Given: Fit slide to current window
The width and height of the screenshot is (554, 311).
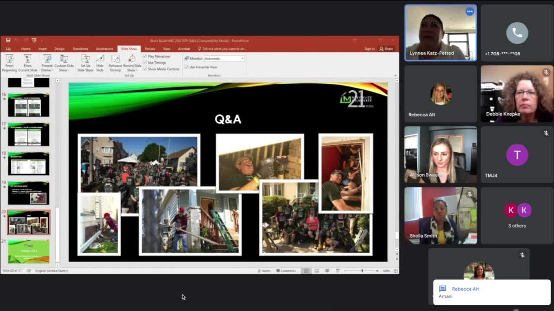Looking at the screenshot, I should pyautogui.click(x=395, y=271).
